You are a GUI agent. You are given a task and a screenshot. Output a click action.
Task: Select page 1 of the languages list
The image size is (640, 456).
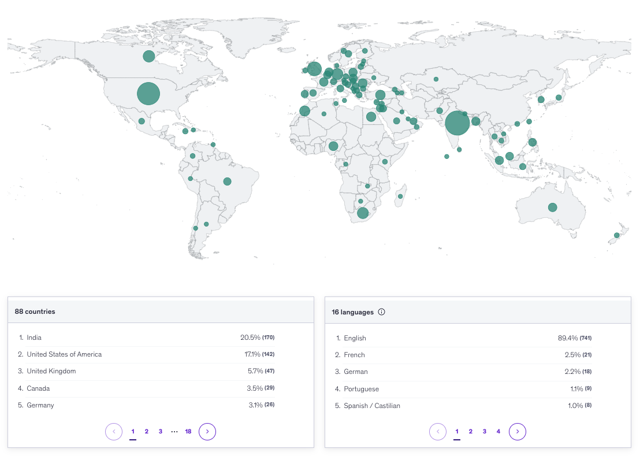click(457, 432)
